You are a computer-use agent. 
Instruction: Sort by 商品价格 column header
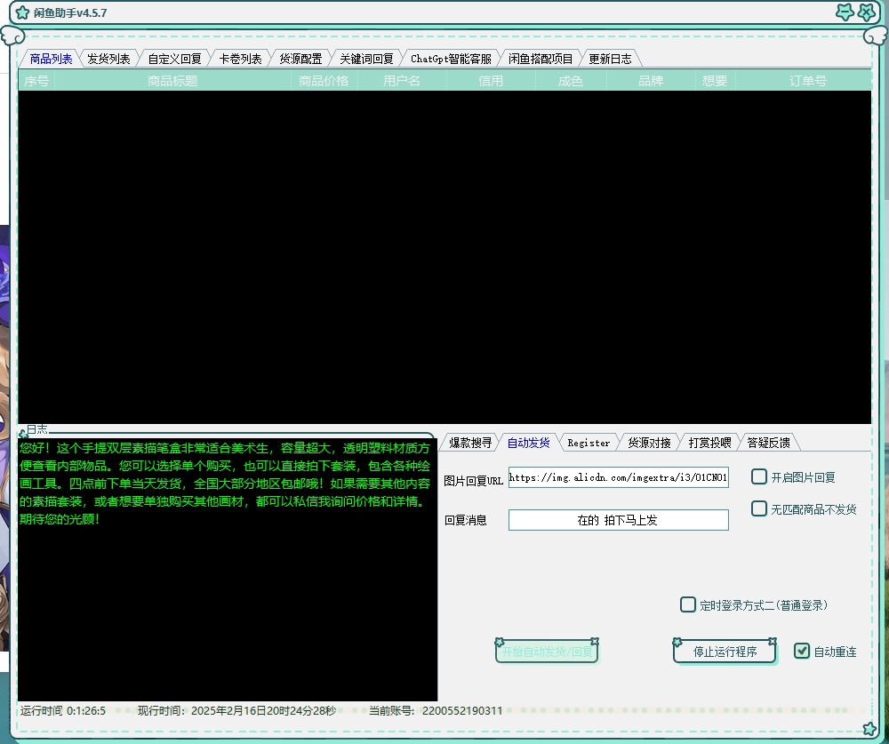[x=324, y=81]
